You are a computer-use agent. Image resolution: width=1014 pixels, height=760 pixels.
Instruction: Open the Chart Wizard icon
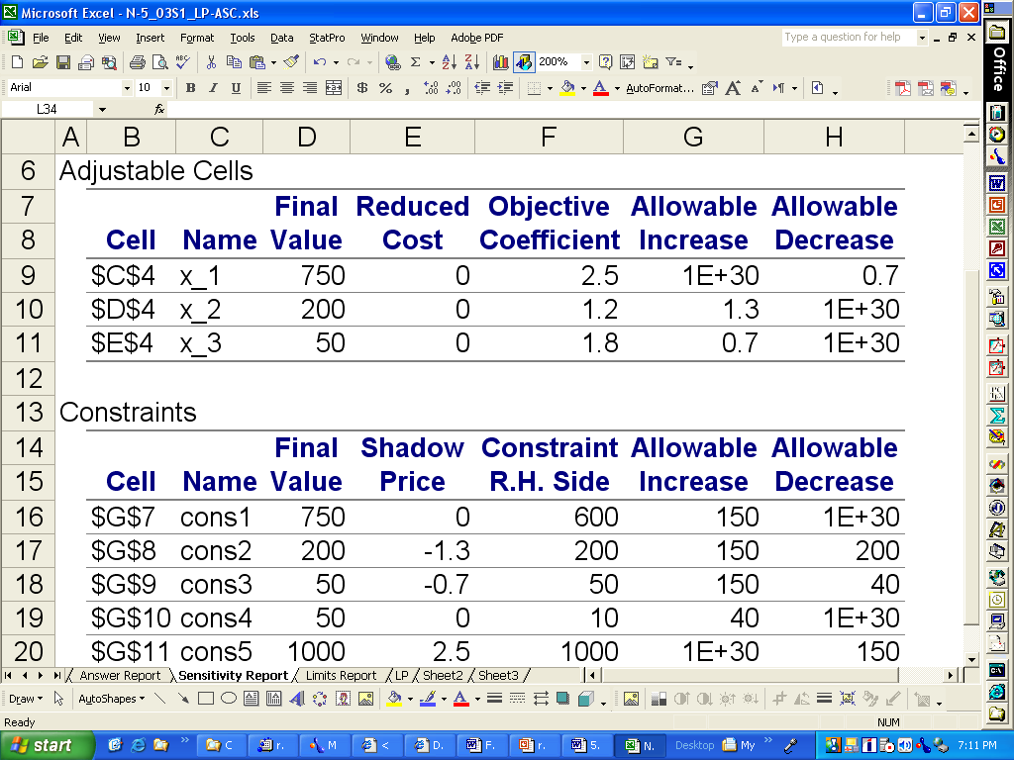498,61
